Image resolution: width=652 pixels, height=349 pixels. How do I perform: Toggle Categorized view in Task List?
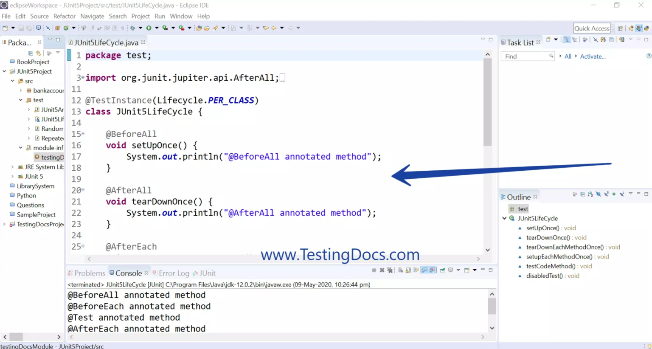tap(567, 39)
